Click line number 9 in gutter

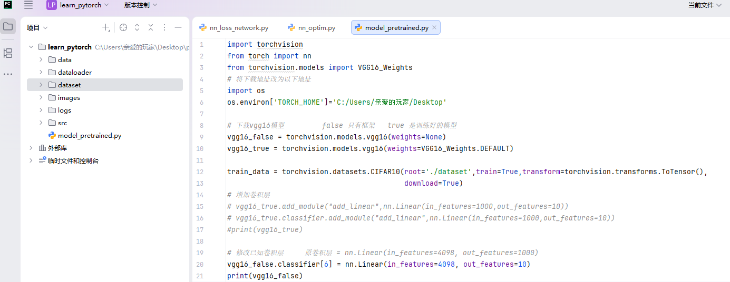pyautogui.click(x=201, y=137)
